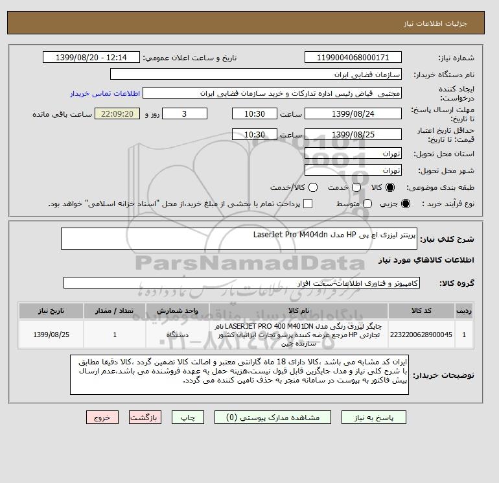This screenshot has width=499, height=483.
Task: Click the general description field LaserJet Pro M404dn
Action: click(239, 239)
